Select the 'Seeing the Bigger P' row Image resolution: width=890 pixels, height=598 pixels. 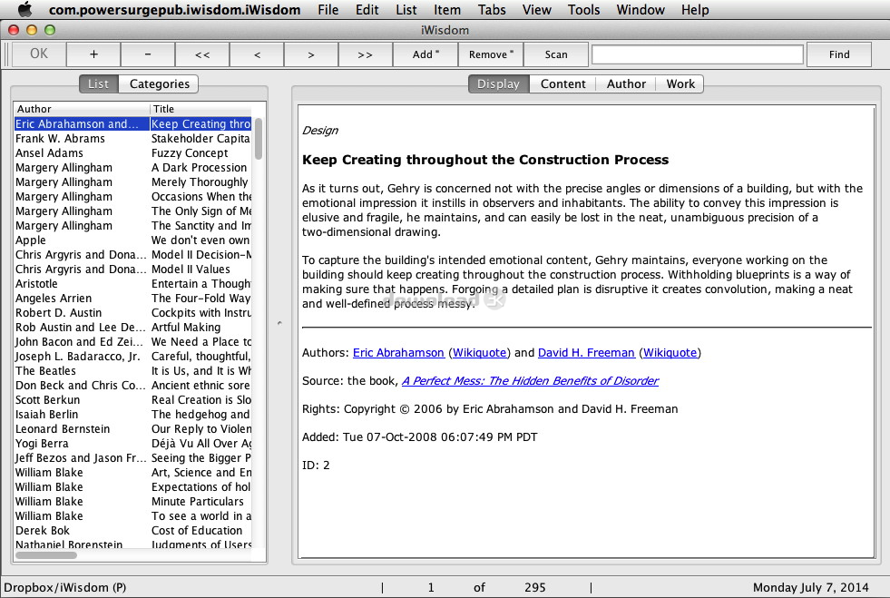tap(132, 458)
